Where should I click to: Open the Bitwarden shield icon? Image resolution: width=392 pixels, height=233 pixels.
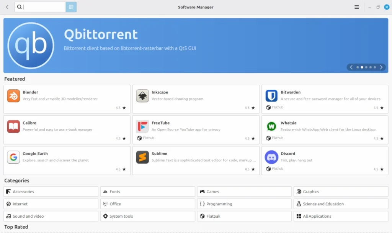pyautogui.click(x=271, y=96)
